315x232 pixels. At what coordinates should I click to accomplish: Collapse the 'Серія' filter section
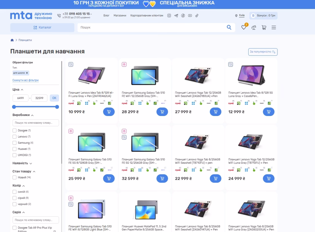pyautogui.click(x=18, y=212)
